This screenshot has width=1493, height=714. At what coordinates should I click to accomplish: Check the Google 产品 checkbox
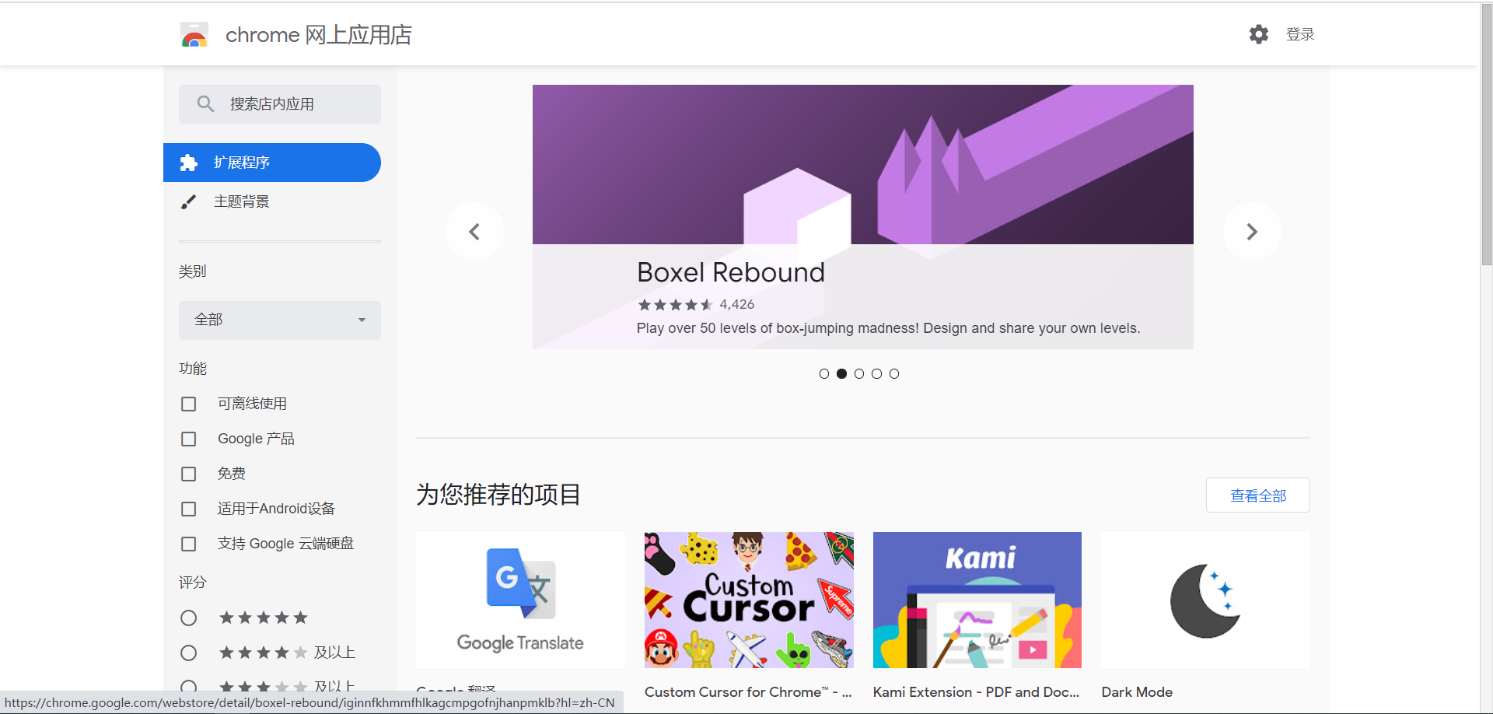point(188,439)
